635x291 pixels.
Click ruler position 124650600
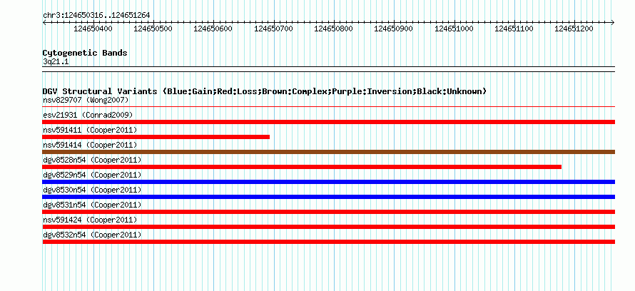click(x=213, y=29)
